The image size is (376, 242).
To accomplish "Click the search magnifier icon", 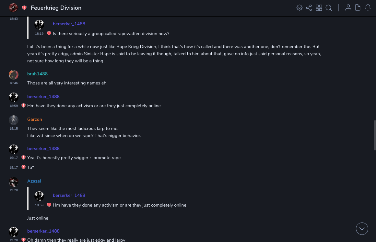I will (x=329, y=8).
